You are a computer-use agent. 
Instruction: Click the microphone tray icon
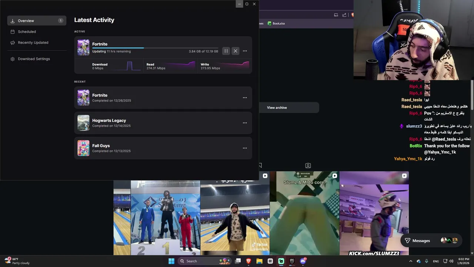[x=426, y=261]
